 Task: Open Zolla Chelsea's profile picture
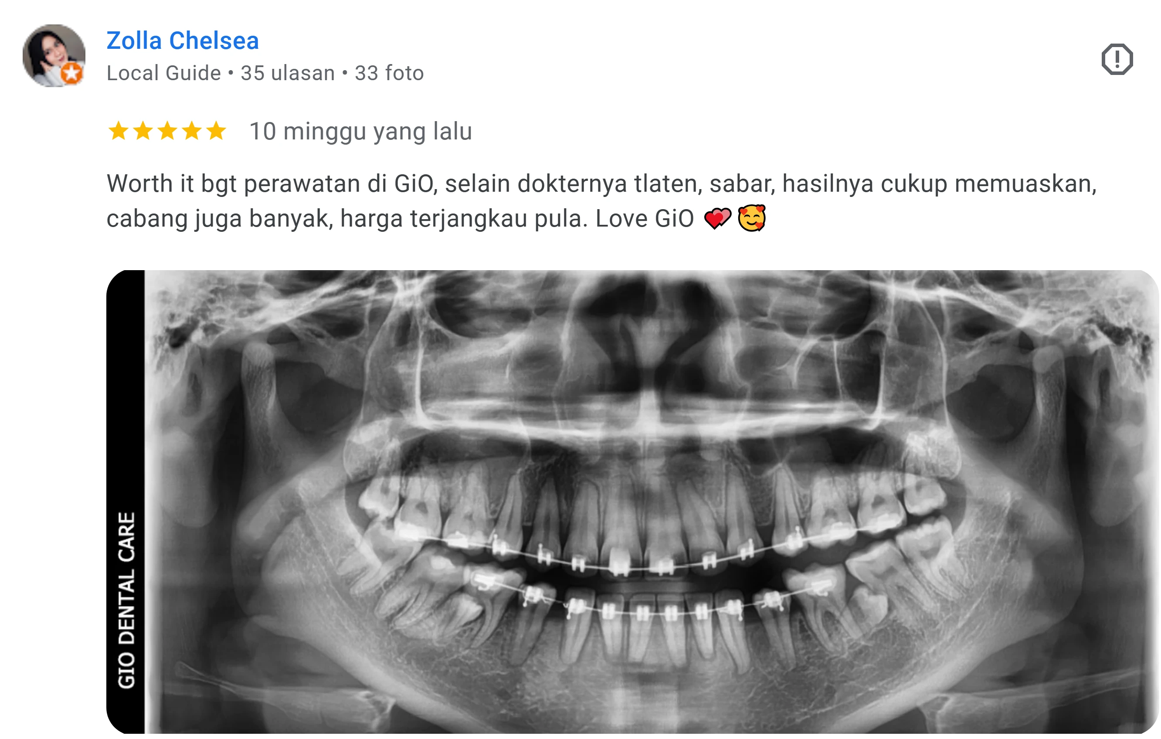[x=54, y=55]
